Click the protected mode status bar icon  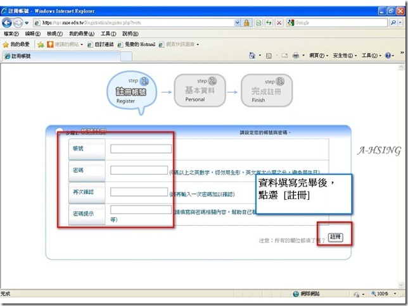pos(356,294)
